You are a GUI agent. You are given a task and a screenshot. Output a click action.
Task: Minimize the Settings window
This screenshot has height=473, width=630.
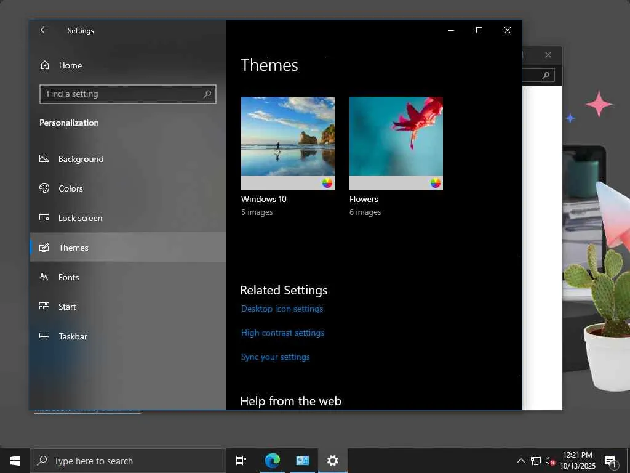(x=451, y=30)
